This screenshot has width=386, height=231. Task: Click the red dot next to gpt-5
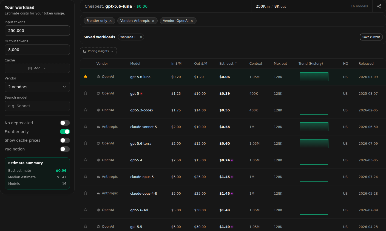pyautogui.click(x=141, y=94)
